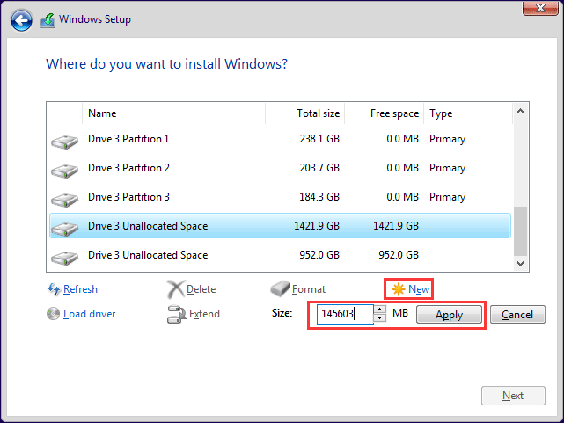This screenshot has height=423, width=564.
Task: Click the partition list scroll up arrow
Action: (x=520, y=112)
